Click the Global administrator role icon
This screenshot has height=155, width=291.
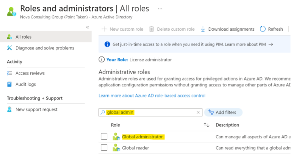tap(116, 136)
